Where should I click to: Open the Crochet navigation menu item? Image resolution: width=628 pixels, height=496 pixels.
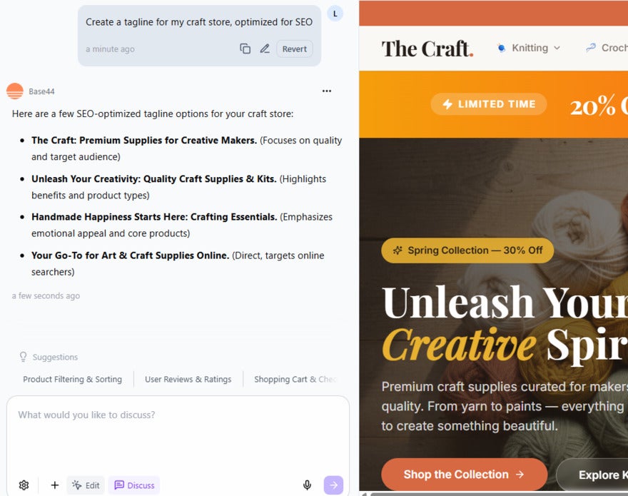607,48
